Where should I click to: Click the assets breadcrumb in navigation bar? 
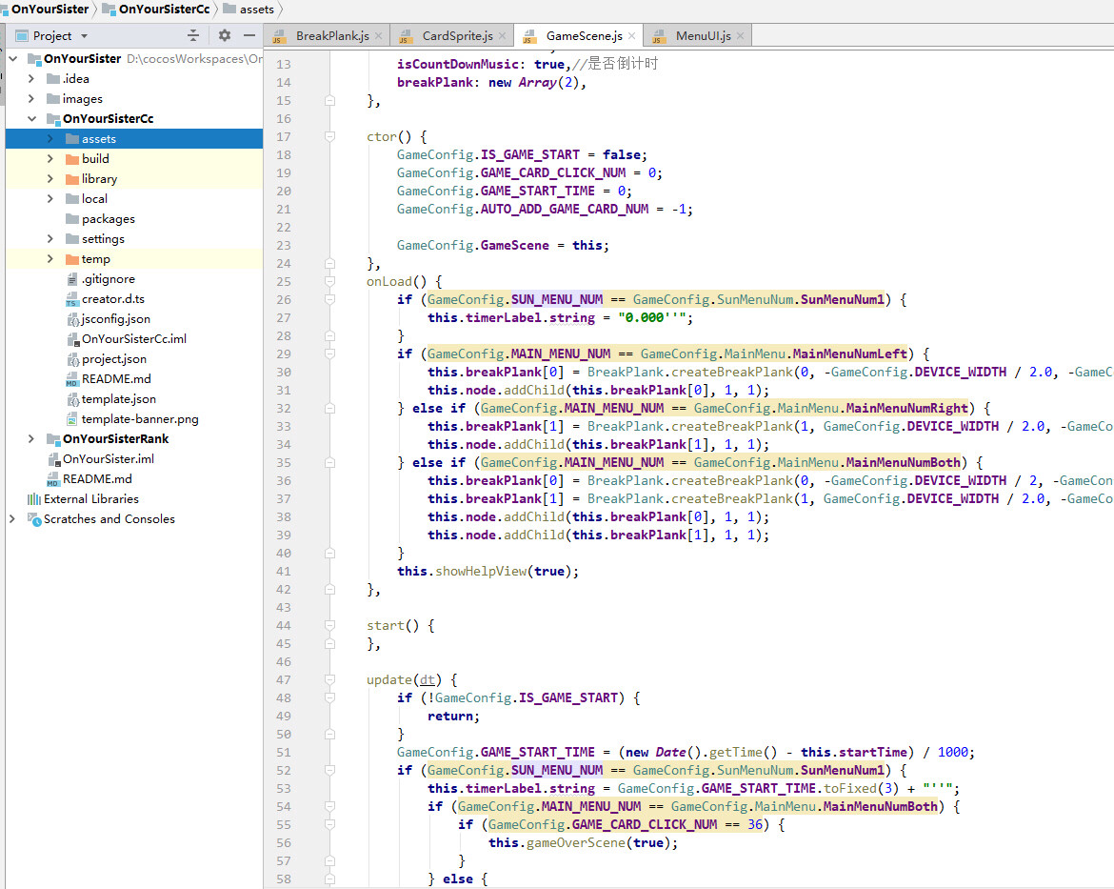[x=256, y=10]
